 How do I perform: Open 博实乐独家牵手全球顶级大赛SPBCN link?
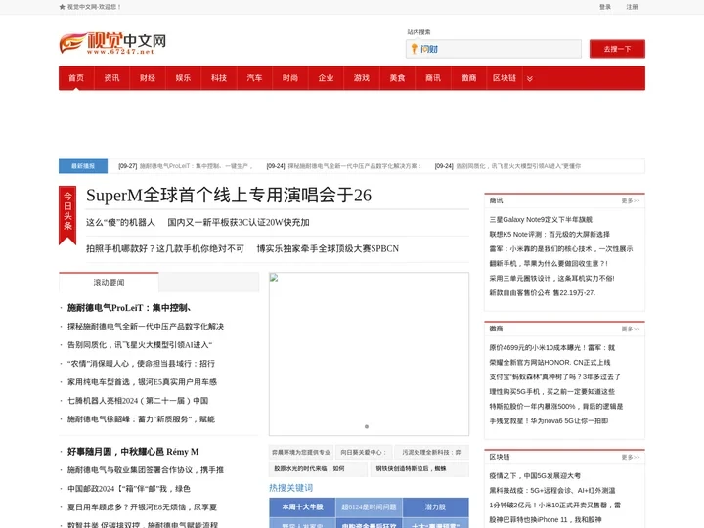click(x=328, y=248)
